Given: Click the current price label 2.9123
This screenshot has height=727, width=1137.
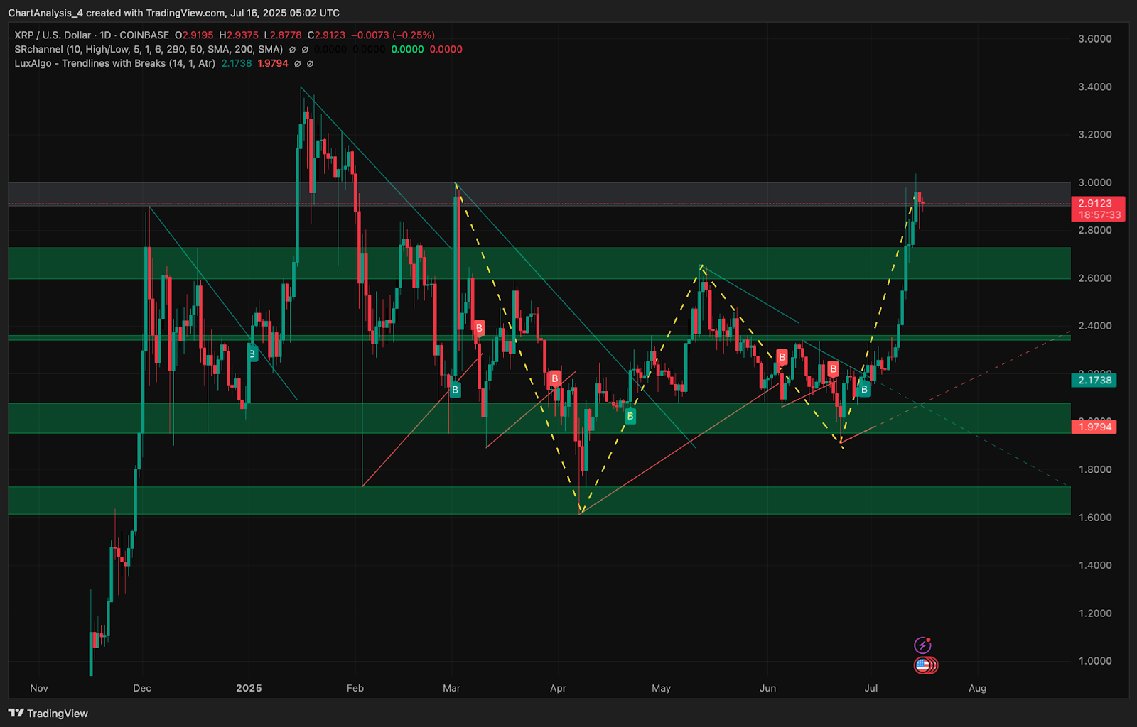Looking at the screenshot, I should [1098, 203].
